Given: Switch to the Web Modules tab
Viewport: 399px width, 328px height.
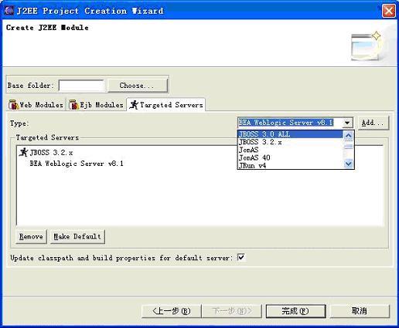Looking at the screenshot, I should 36,105.
